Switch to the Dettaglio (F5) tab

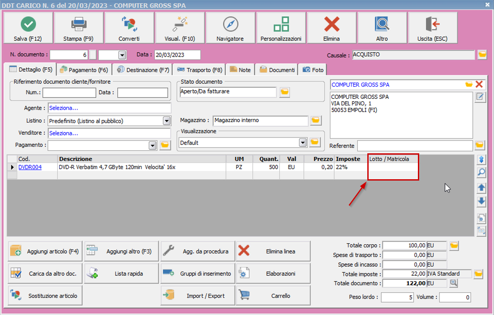click(x=30, y=69)
